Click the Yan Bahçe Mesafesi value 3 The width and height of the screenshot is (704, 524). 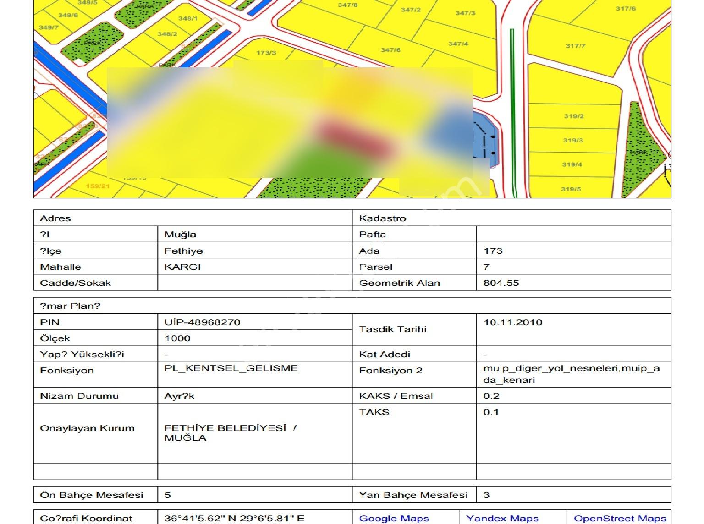pyautogui.click(x=486, y=495)
